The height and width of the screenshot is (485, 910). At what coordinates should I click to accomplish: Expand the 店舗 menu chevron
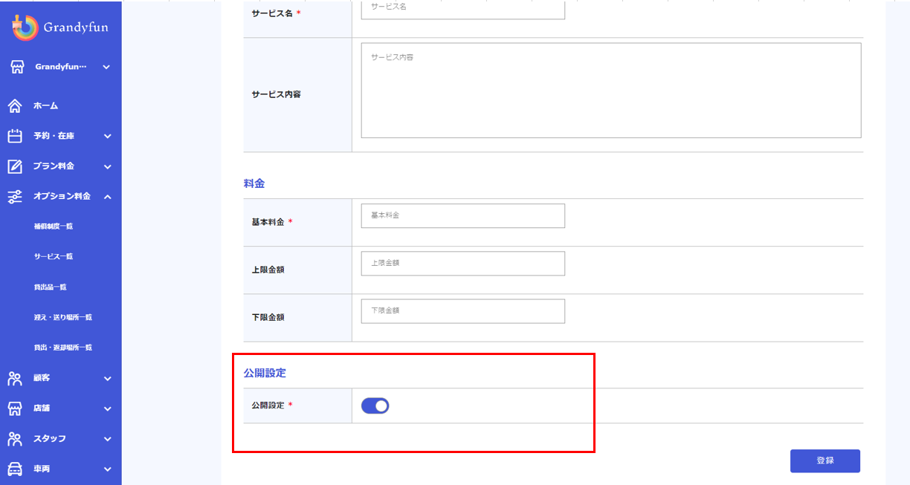click(x=107, y=408)
